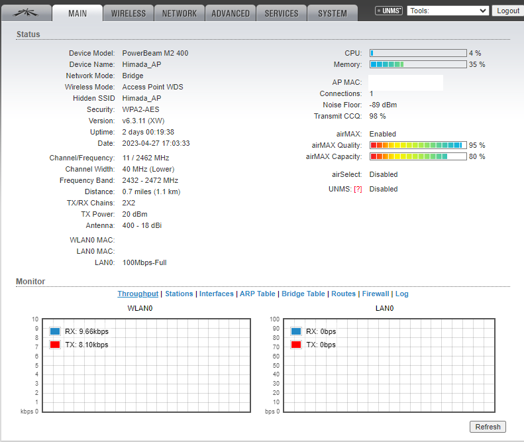Go to the ADVANCED tab
524x442 pixels.
tap(231, 13)
